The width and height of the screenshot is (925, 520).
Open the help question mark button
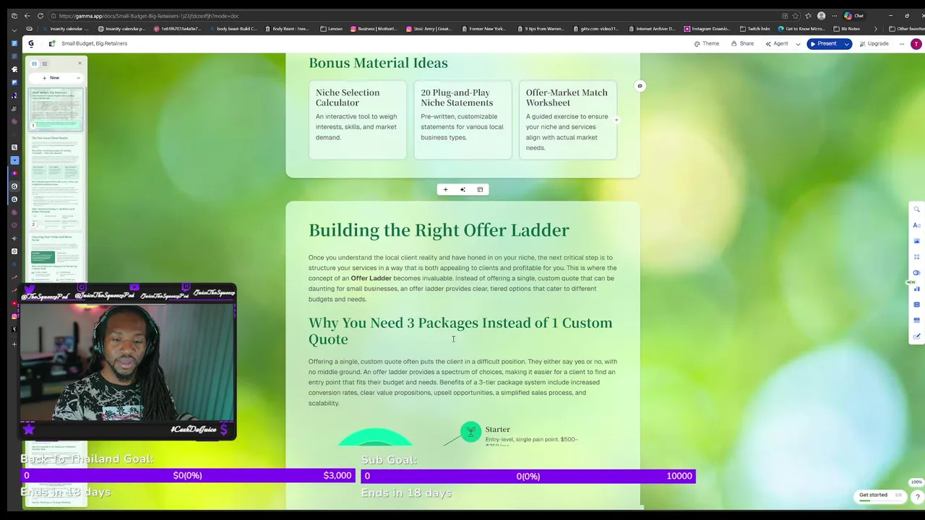coord(917,497)
